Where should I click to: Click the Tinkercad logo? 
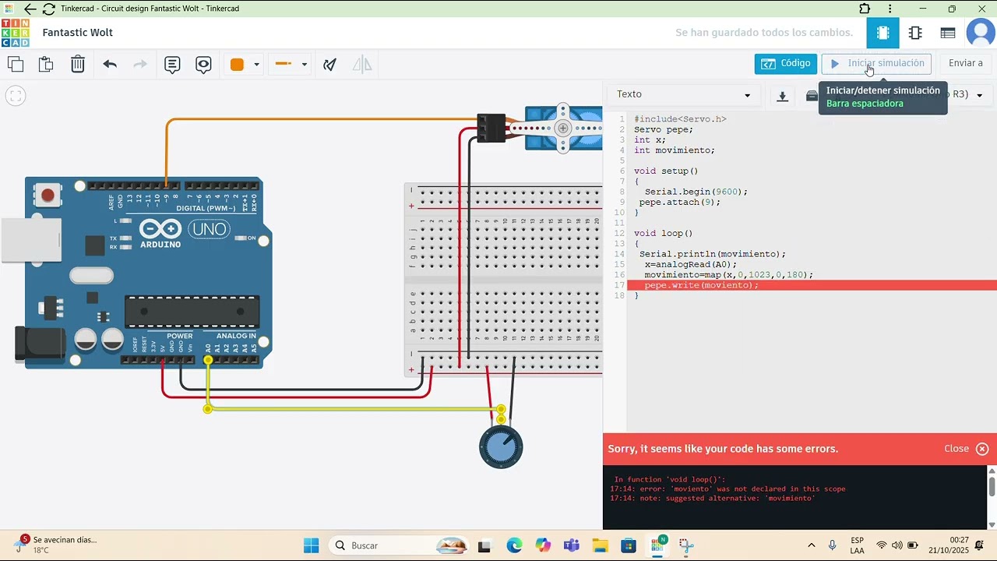pyautogui.click(x=16, y=33)
